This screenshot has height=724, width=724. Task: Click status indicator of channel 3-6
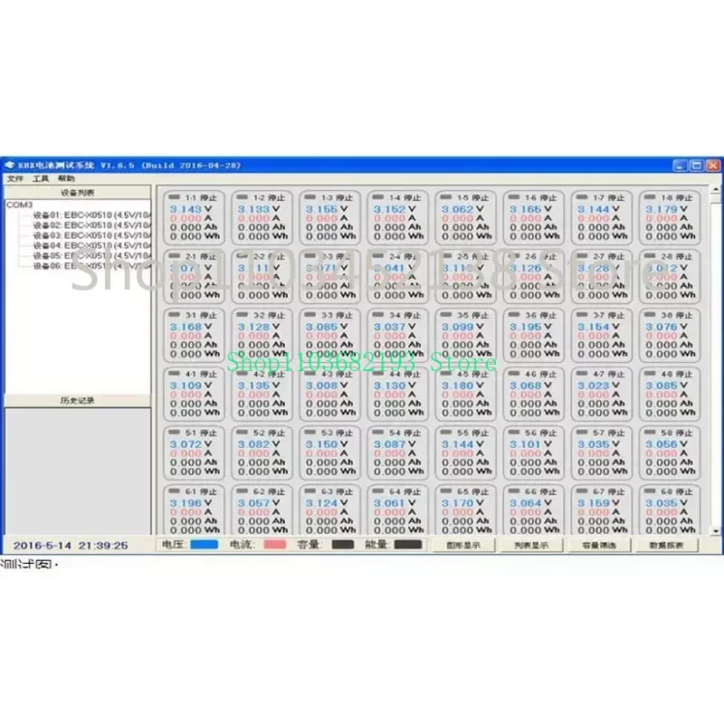pos(514,314)
